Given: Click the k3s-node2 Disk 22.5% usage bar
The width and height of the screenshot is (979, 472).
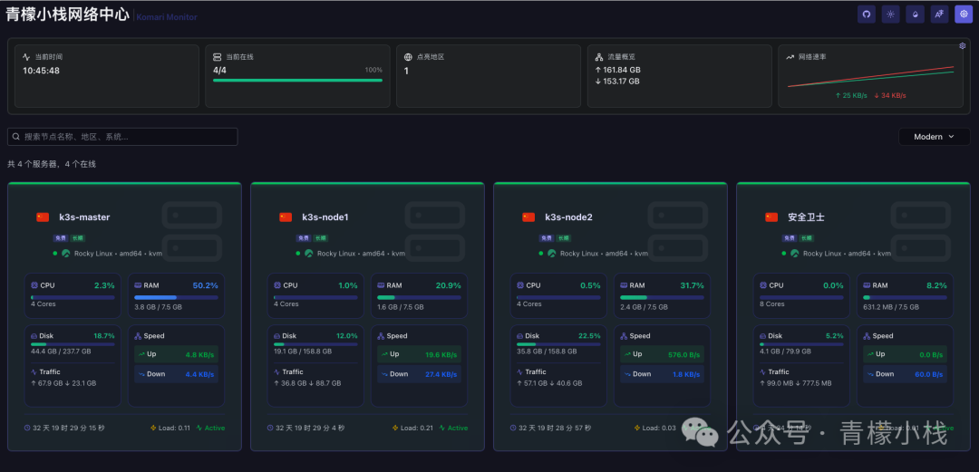Looking at the screenshot, I should 558,344.
